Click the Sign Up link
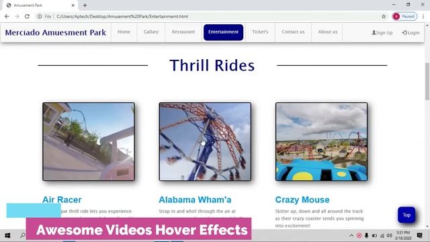Viewport: 430px width, 242px height. [382, 33]
